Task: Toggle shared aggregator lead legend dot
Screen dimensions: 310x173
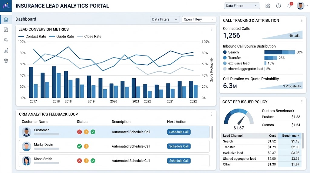Action: point(225,69)
